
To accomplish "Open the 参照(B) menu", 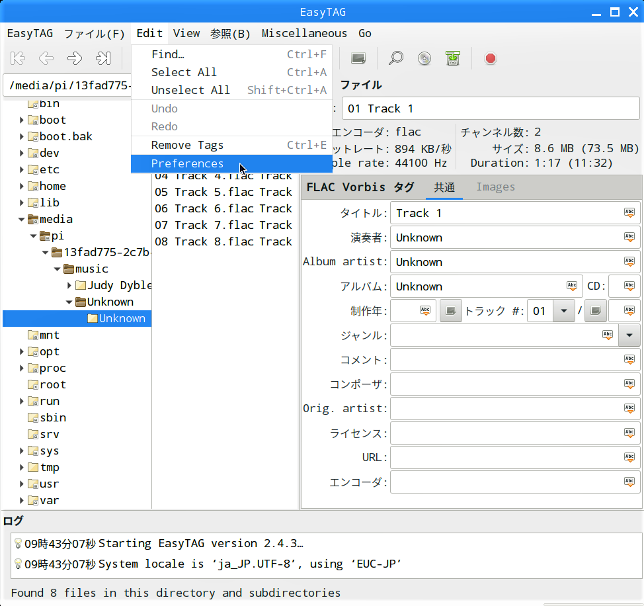I will 230,33.
